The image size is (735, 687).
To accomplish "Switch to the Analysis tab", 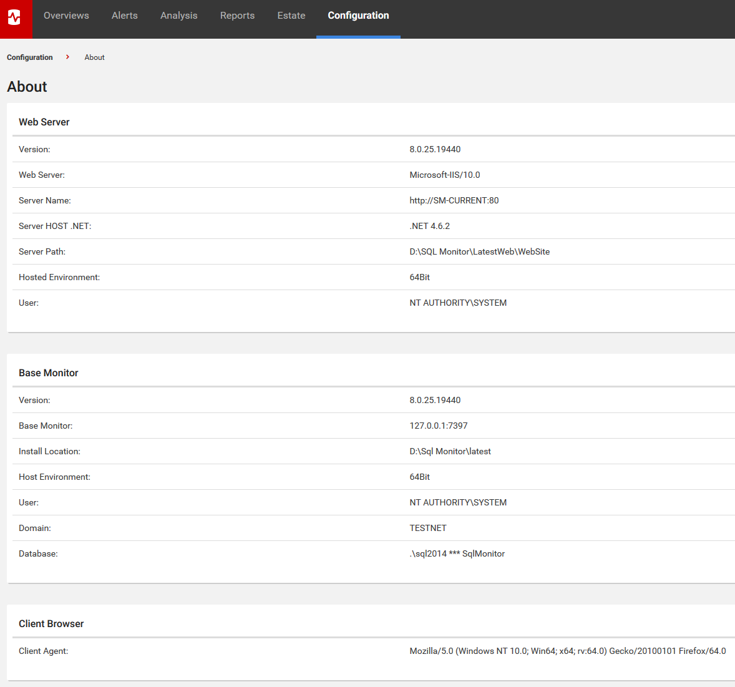I will [178, 16].
